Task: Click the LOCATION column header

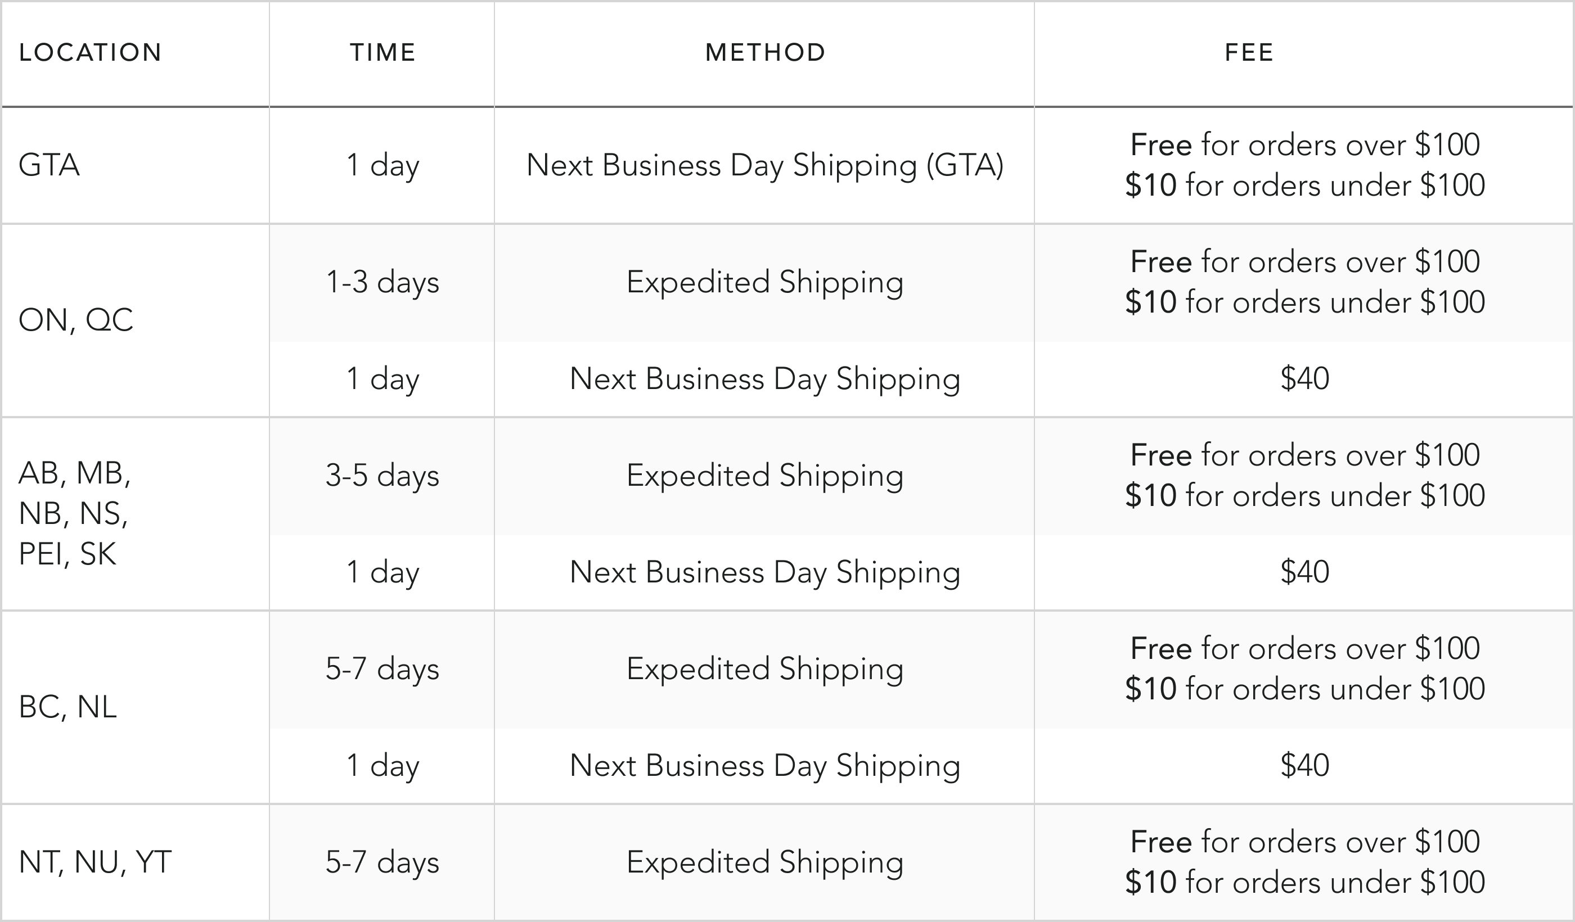Action: click(91, 52)
